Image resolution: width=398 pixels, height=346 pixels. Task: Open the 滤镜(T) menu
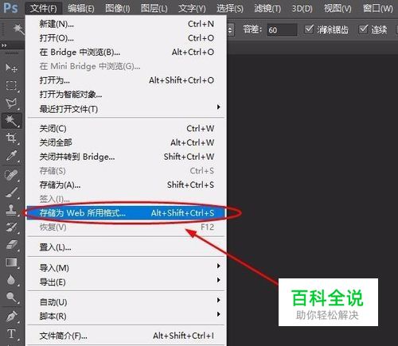[x=267, y=9]
